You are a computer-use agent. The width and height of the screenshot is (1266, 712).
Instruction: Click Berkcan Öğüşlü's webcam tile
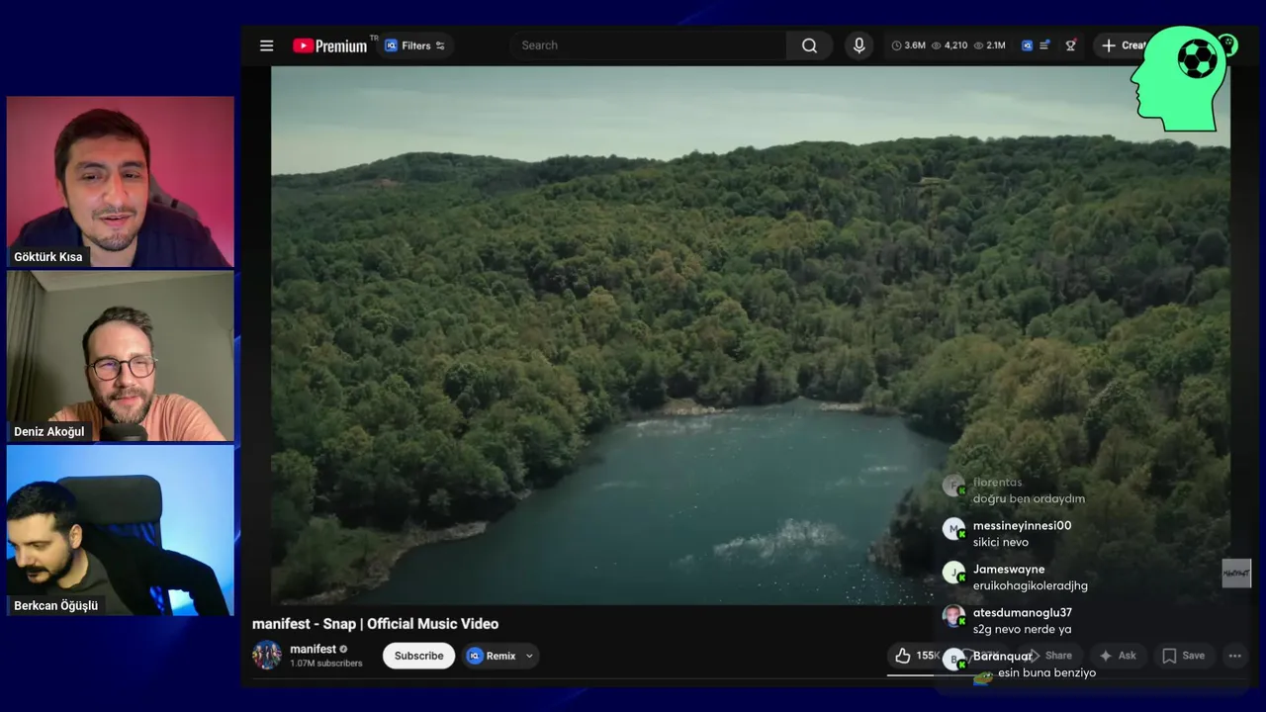click(x=121, y=530)
